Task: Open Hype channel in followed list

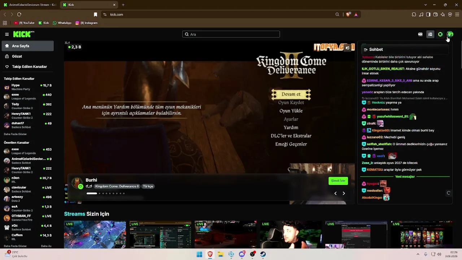Action: coord(27,87)
